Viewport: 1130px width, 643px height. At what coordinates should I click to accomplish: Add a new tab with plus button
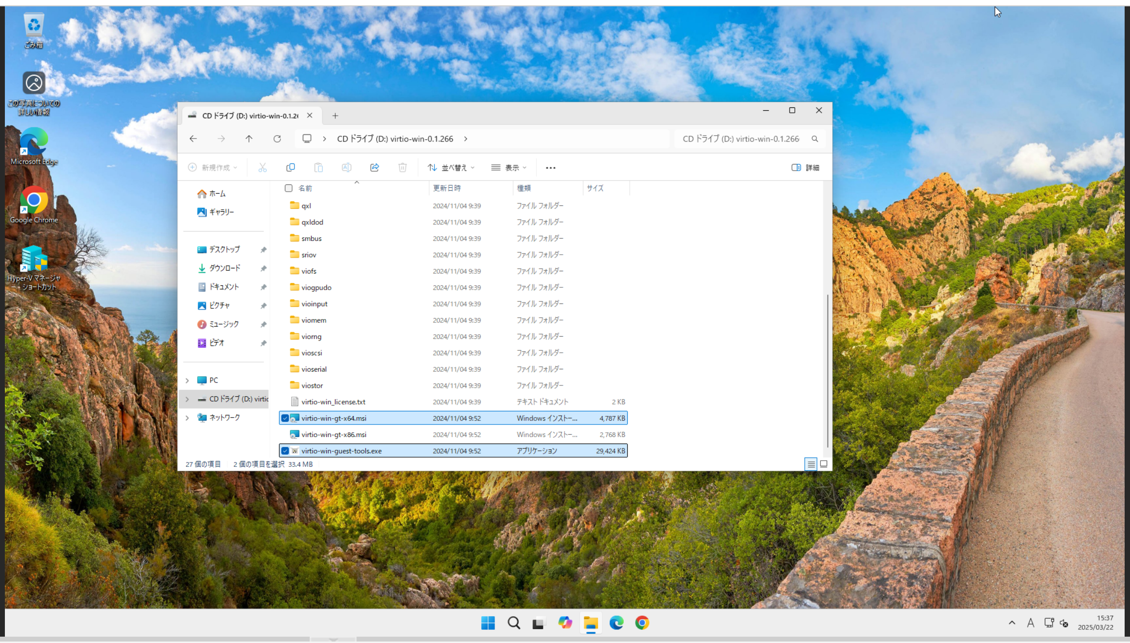[x=335, y=116]
